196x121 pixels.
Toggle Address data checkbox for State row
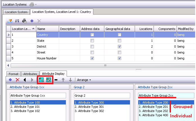pos(92,41)
